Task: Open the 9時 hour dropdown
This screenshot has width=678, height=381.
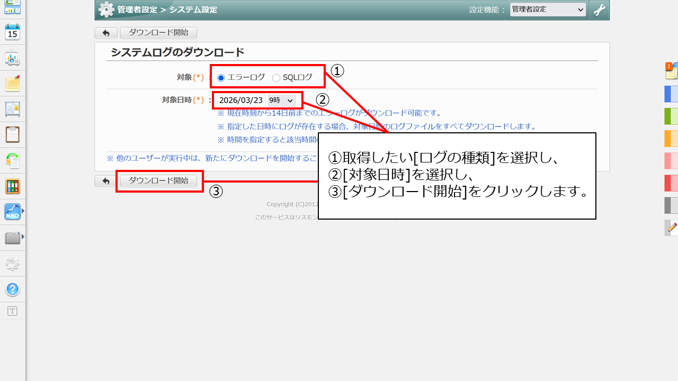Action: point(282,100)
